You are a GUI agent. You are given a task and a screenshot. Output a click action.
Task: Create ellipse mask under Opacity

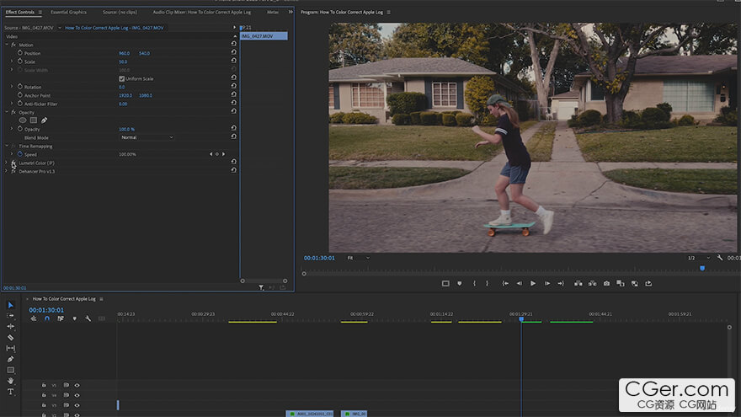23,120
